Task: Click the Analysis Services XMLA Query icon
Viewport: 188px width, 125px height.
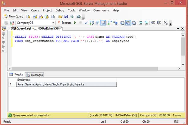Action: (x=46, y=17)
